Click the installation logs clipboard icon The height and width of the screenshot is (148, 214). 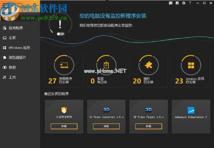pos(106,65)
